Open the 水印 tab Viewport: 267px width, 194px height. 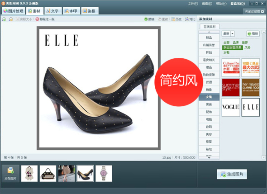pos(71,11)
